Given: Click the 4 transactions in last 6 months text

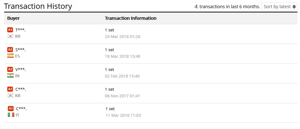Looking at the screenshot, I should pos(227,7).
